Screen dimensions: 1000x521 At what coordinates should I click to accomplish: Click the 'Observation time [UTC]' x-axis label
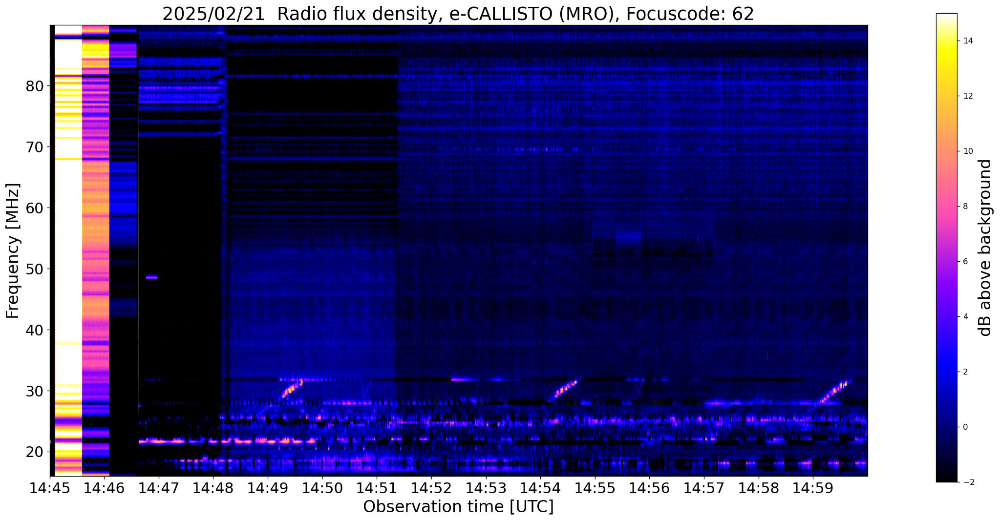coord(458,506)
